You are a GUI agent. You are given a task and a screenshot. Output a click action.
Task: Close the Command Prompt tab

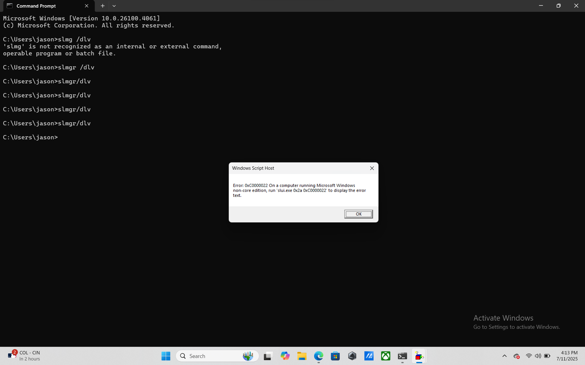point(87,6)
